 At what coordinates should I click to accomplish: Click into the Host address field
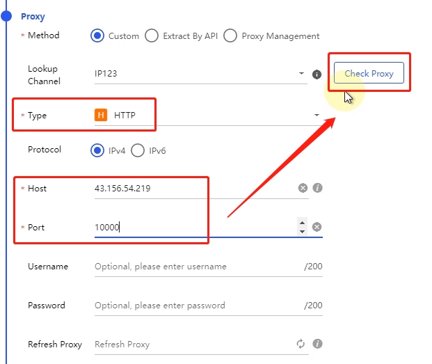(x=195, y=188)
